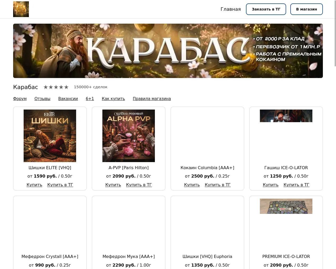Click the Заказать в ТГ button

click(266, 9)
